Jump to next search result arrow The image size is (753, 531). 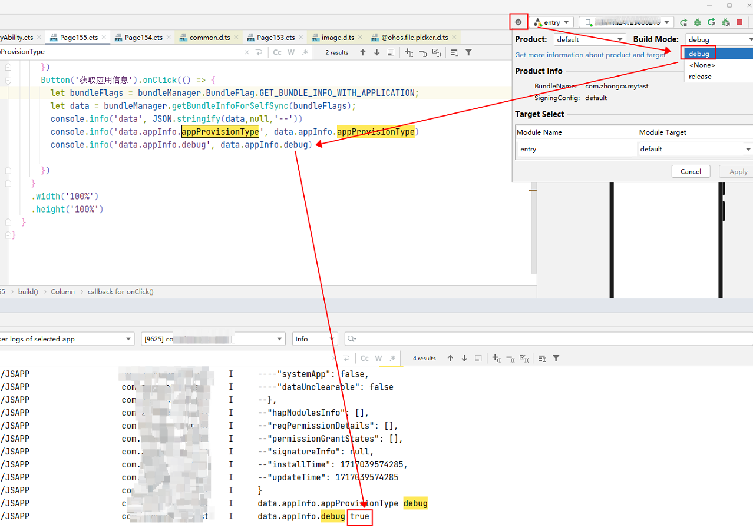point(376,52)
